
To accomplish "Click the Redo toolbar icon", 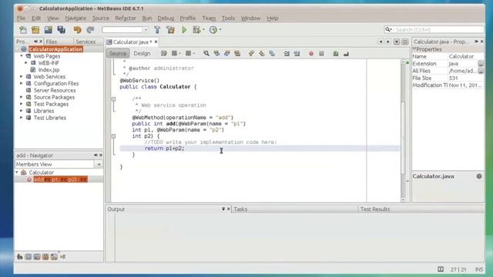I will 91,30.
